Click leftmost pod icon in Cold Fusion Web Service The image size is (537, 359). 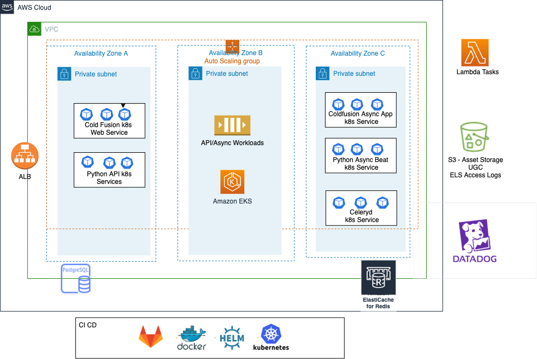click(86, 114)
